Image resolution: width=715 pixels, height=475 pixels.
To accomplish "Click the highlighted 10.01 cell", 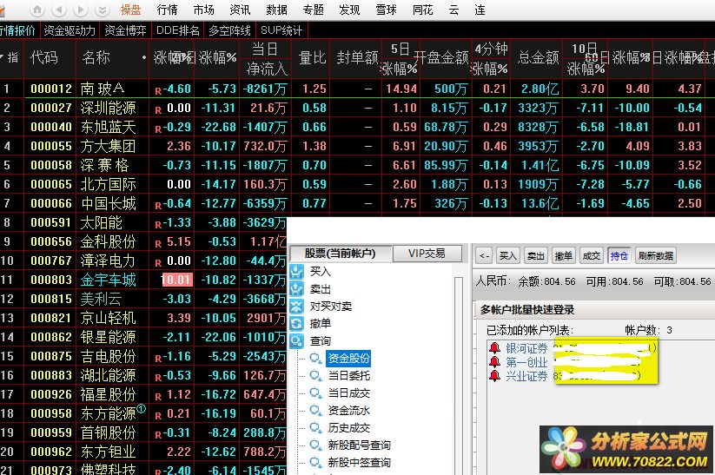I will tap(177, 280).
